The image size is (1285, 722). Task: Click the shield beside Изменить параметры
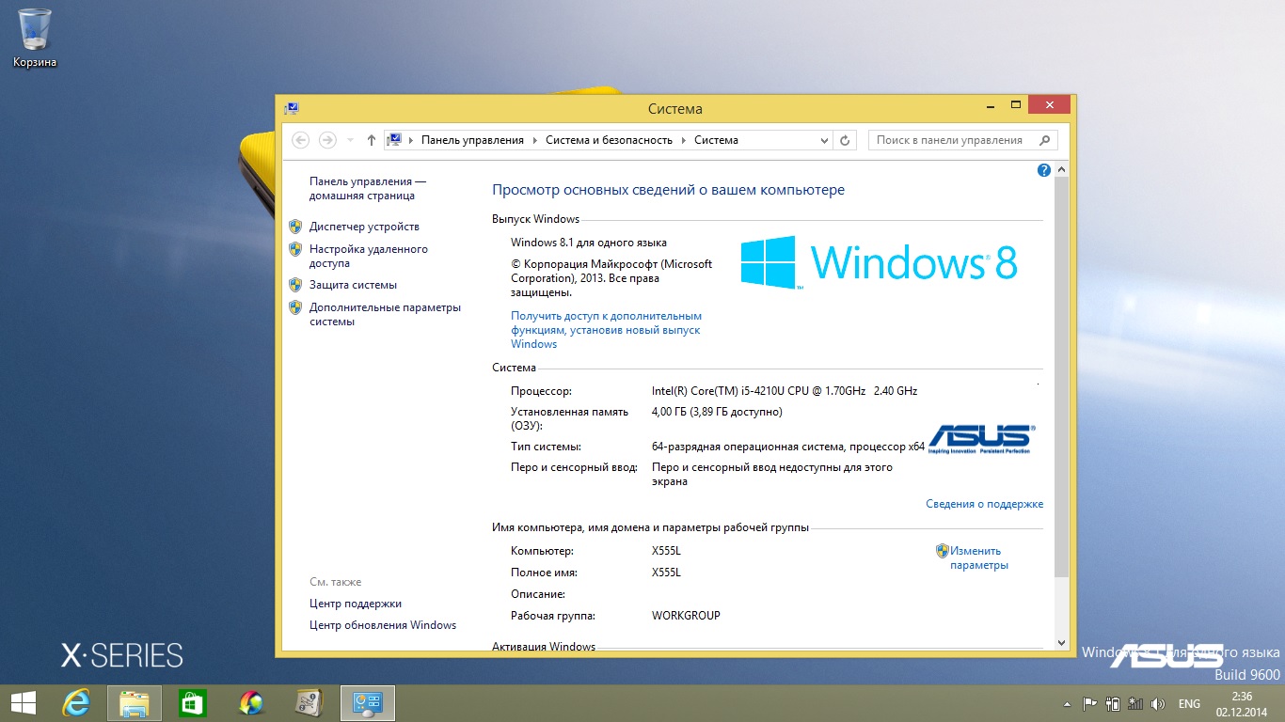coord(942,551)
